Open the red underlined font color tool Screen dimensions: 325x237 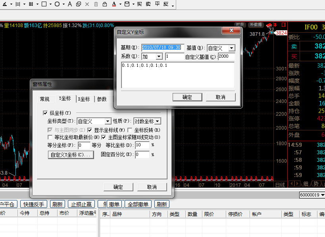[x=114, y=4]
